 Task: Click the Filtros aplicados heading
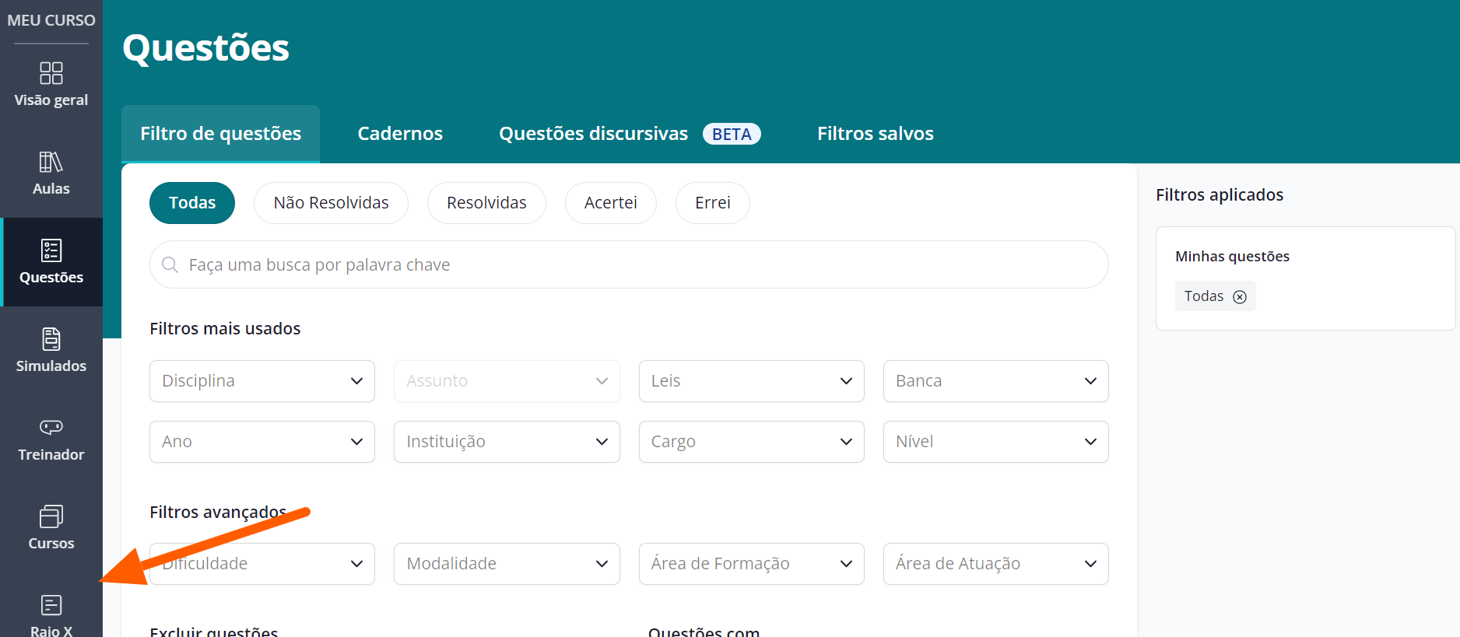[x=1220, y=195]
